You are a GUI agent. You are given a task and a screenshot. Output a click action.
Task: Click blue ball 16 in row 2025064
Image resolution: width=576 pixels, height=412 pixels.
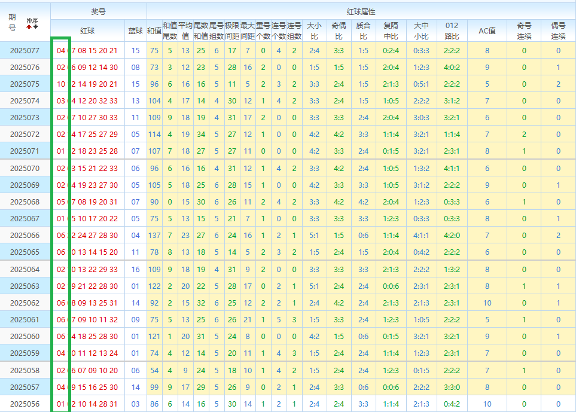point(135,269)
